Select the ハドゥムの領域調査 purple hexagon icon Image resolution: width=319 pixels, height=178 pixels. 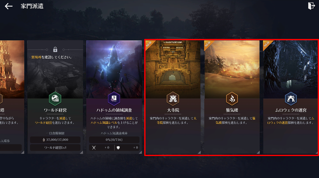click(x=114, y=99)
